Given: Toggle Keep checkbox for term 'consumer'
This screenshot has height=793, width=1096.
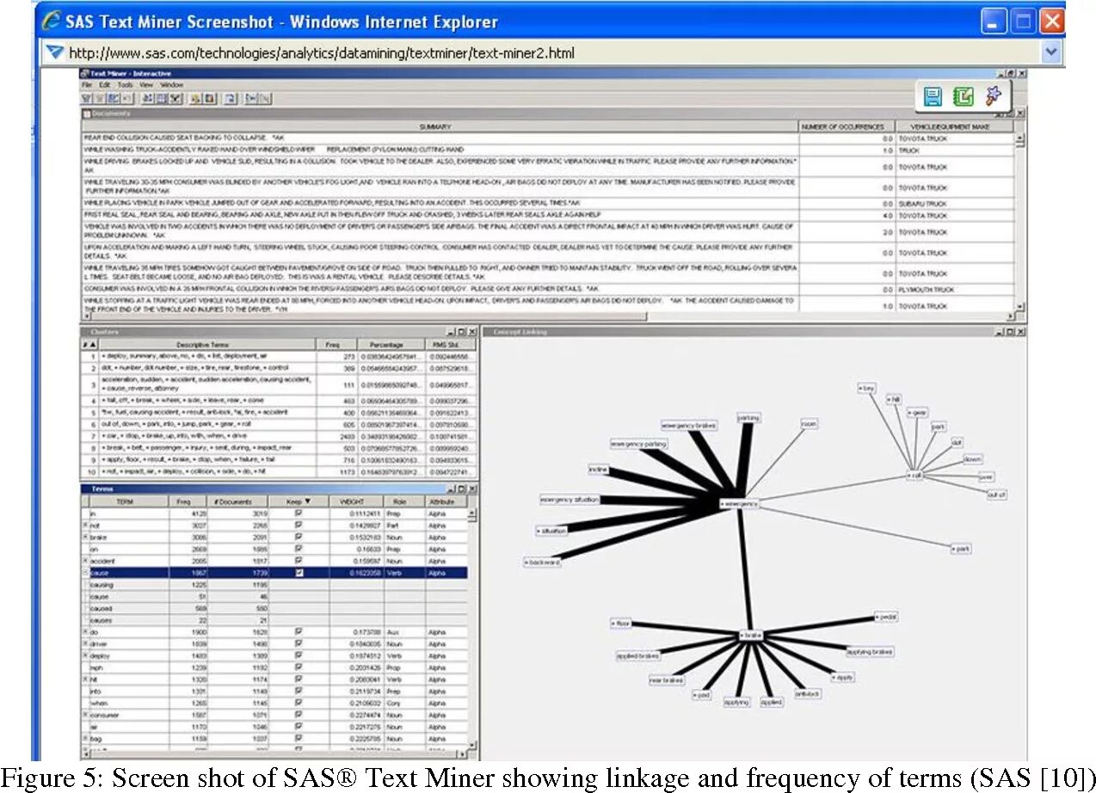Looking at the screenshot, I should click(x=299, y=715).
